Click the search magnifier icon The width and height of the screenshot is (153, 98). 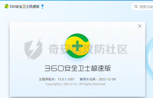[x=136, y=6]
